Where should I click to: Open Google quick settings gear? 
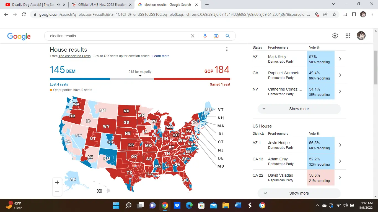click(335, 36)
